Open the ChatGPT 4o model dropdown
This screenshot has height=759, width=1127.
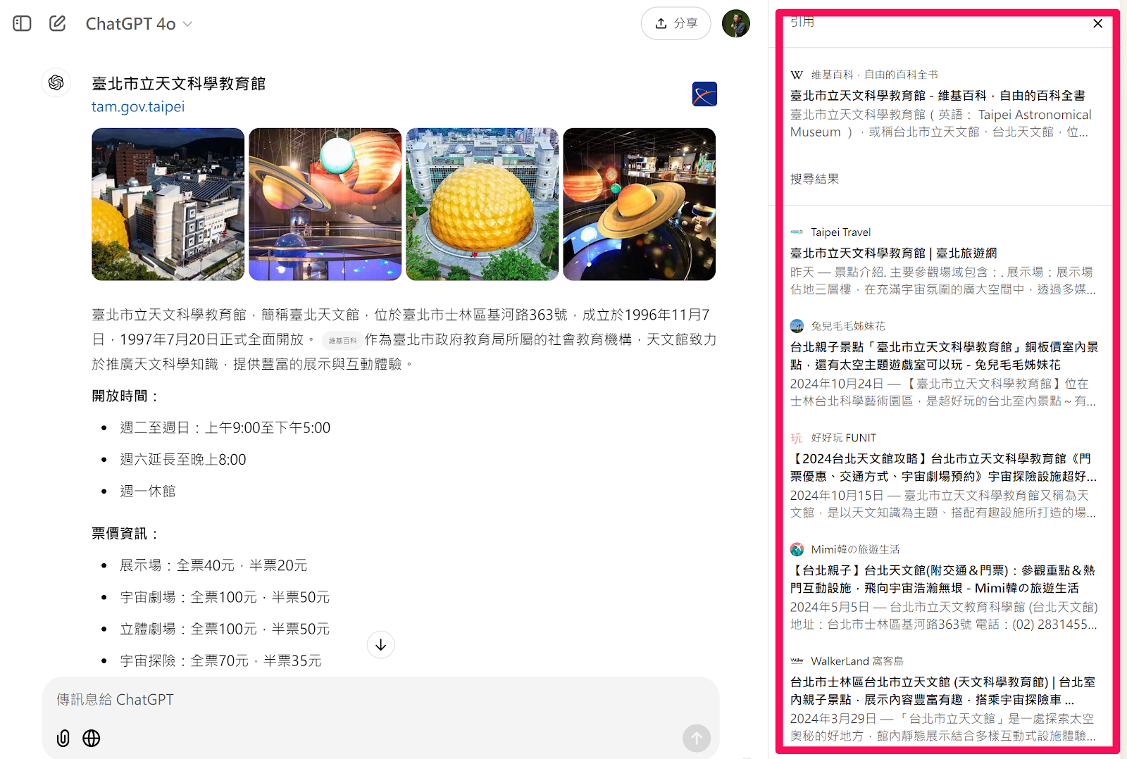tap(139, 24)
